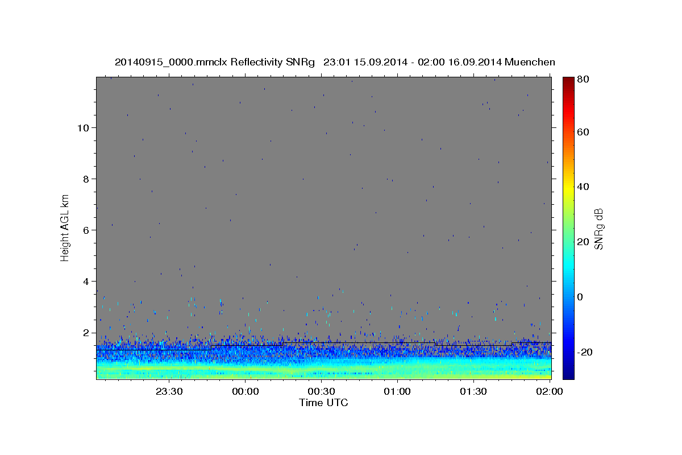The height and width of the screenshot is (455, 682).
Task: Click the SNRg colorbar gradient
Action: pyautogui.click(x=568, y=228)
